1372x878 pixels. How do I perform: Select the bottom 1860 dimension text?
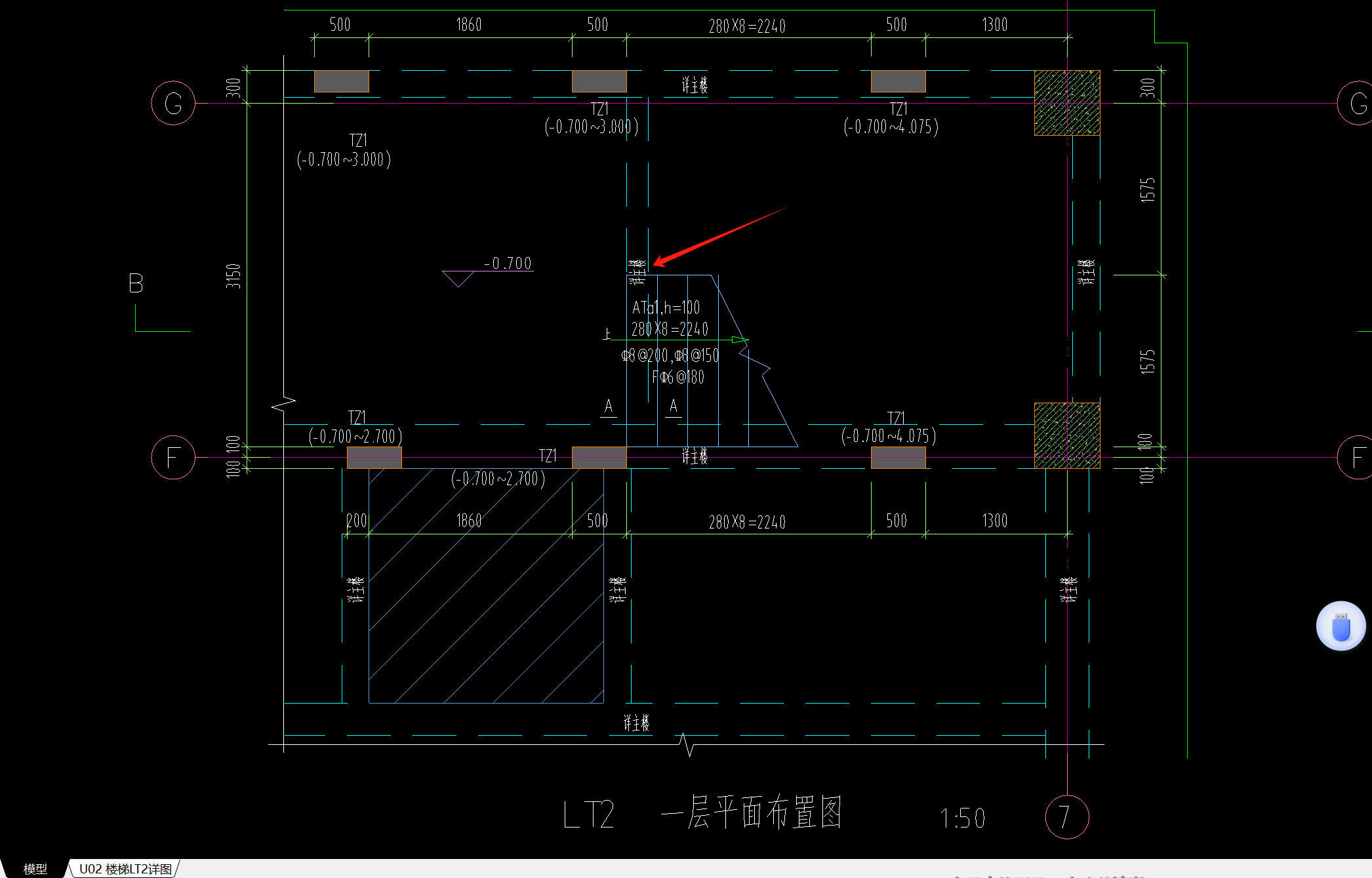click(468, 521)
